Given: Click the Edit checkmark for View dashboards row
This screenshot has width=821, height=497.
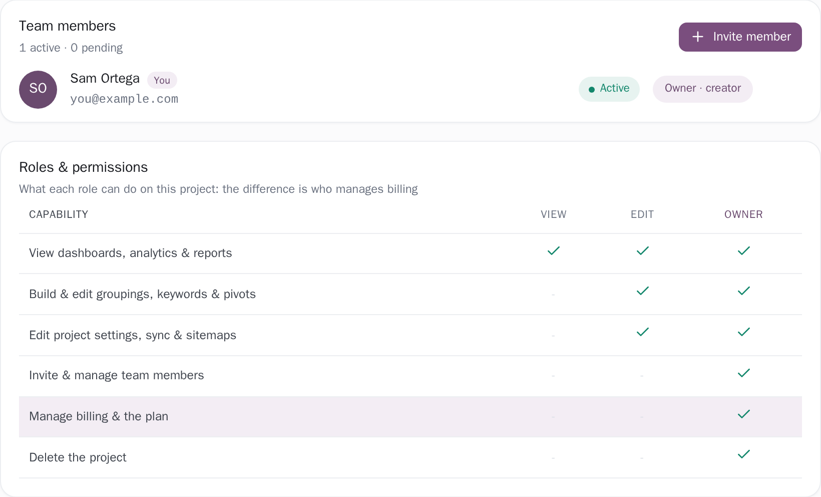Looking at the screenshot, I should tap(643, 251).
